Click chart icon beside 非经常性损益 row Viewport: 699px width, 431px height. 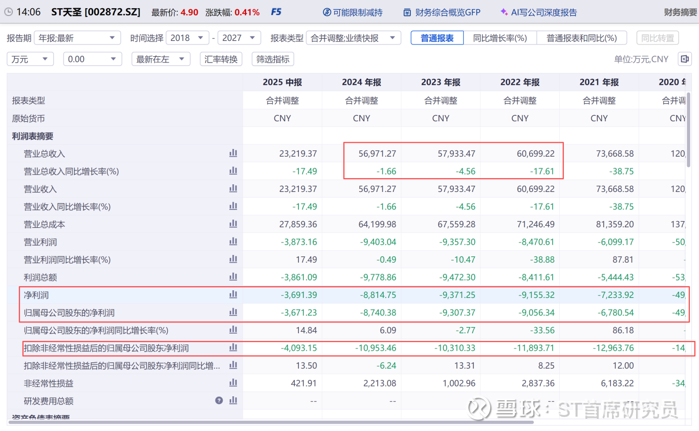coord(233,383)
